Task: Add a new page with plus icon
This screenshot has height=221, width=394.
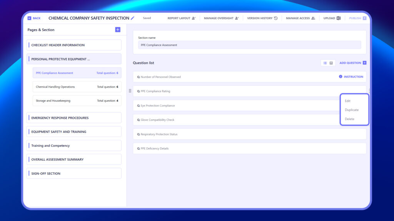Action: coord(118,30)
